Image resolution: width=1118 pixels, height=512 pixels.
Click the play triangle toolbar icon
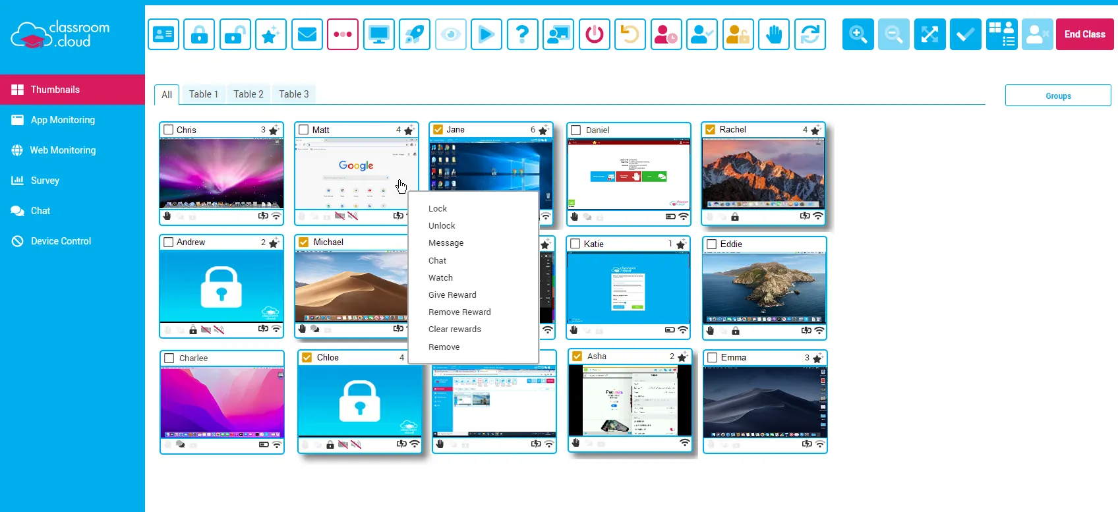click(x=486, y=34)
